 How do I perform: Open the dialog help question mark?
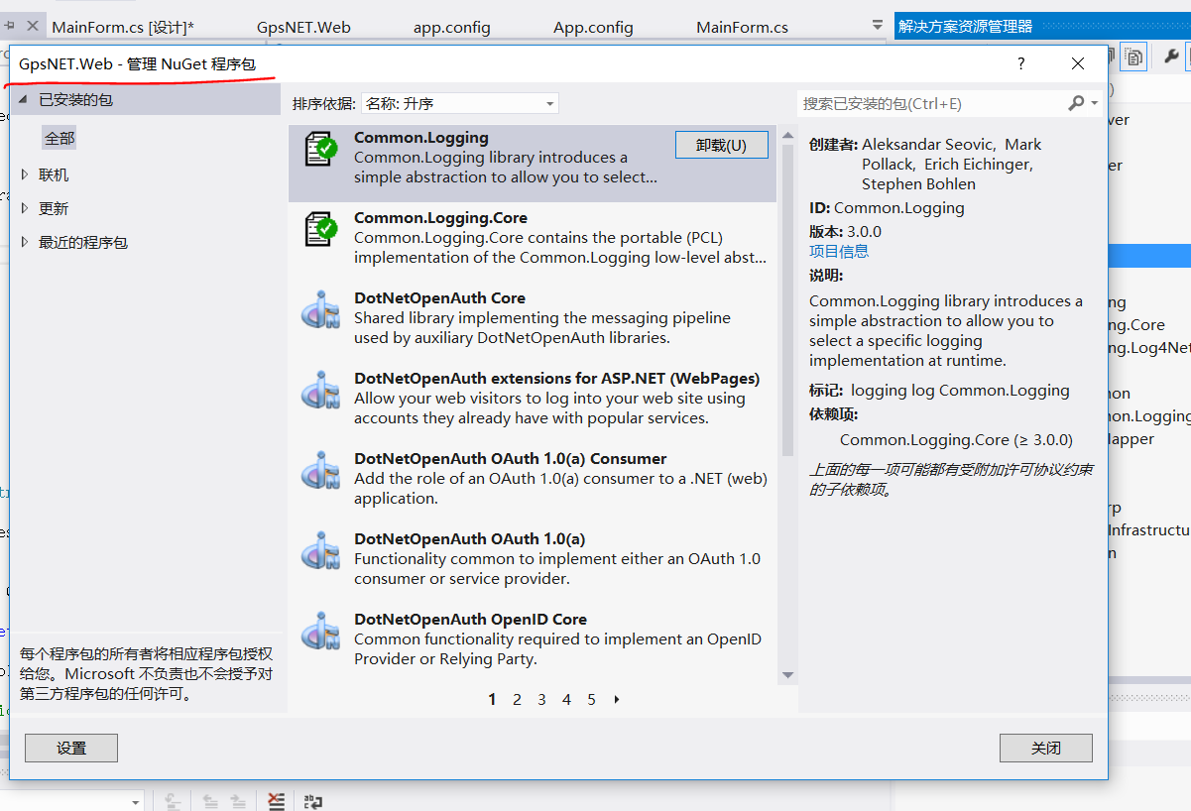(1021, 63)
